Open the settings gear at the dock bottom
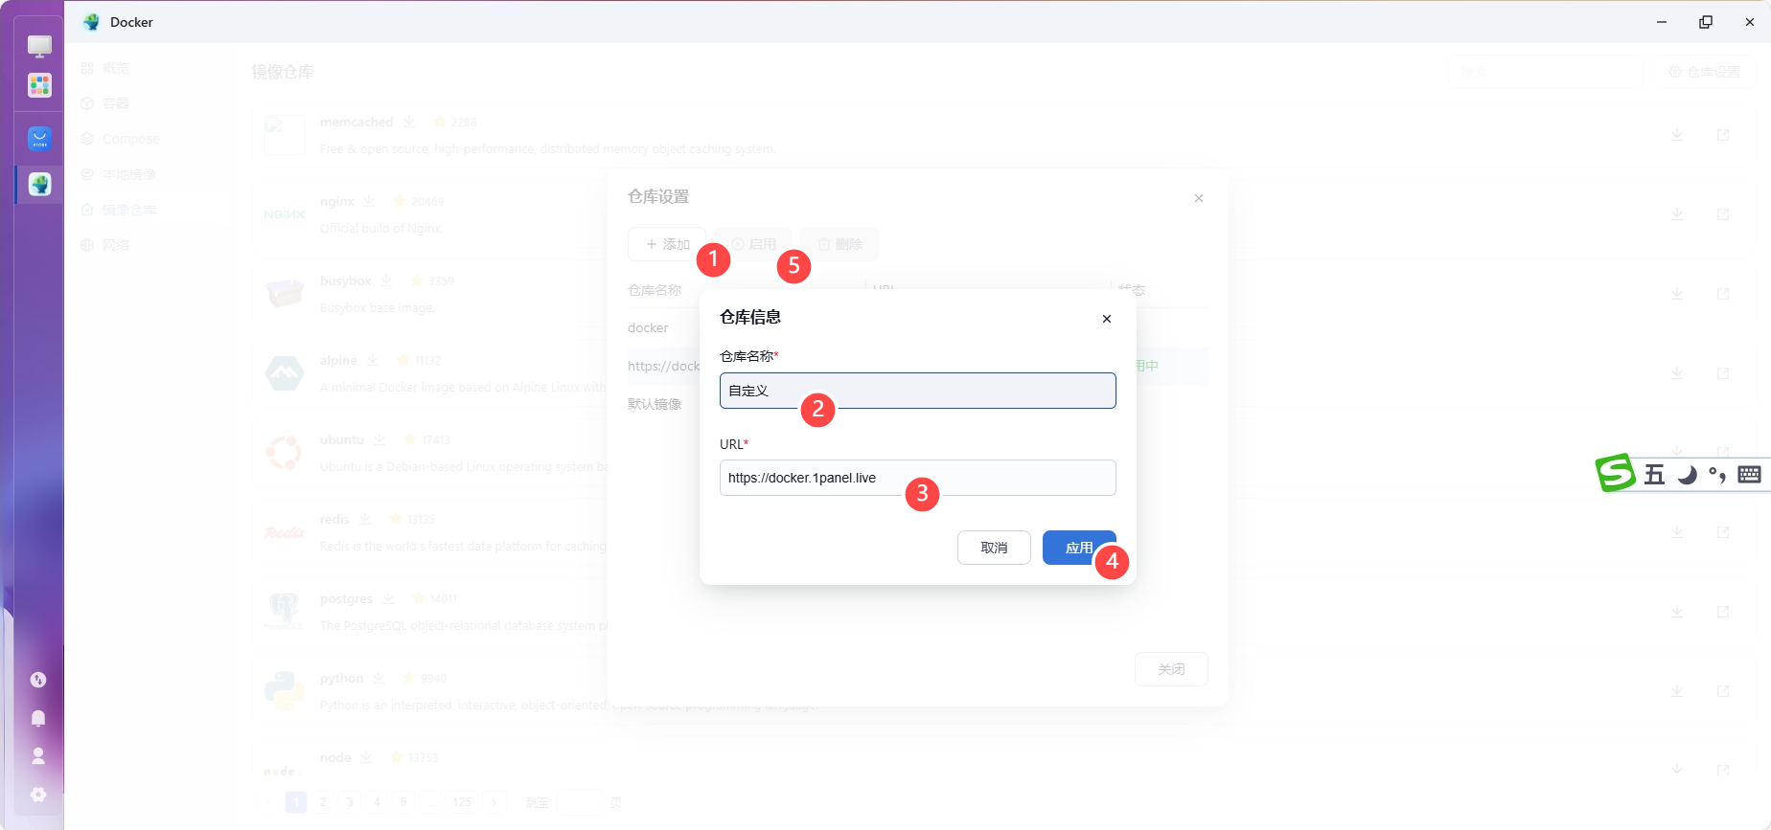 point(38,795)
